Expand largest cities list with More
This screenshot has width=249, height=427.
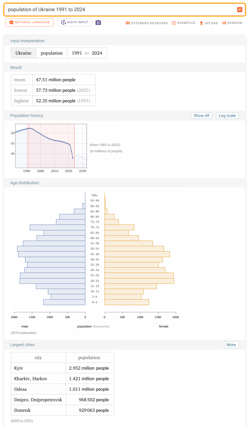tap(231, 345)
